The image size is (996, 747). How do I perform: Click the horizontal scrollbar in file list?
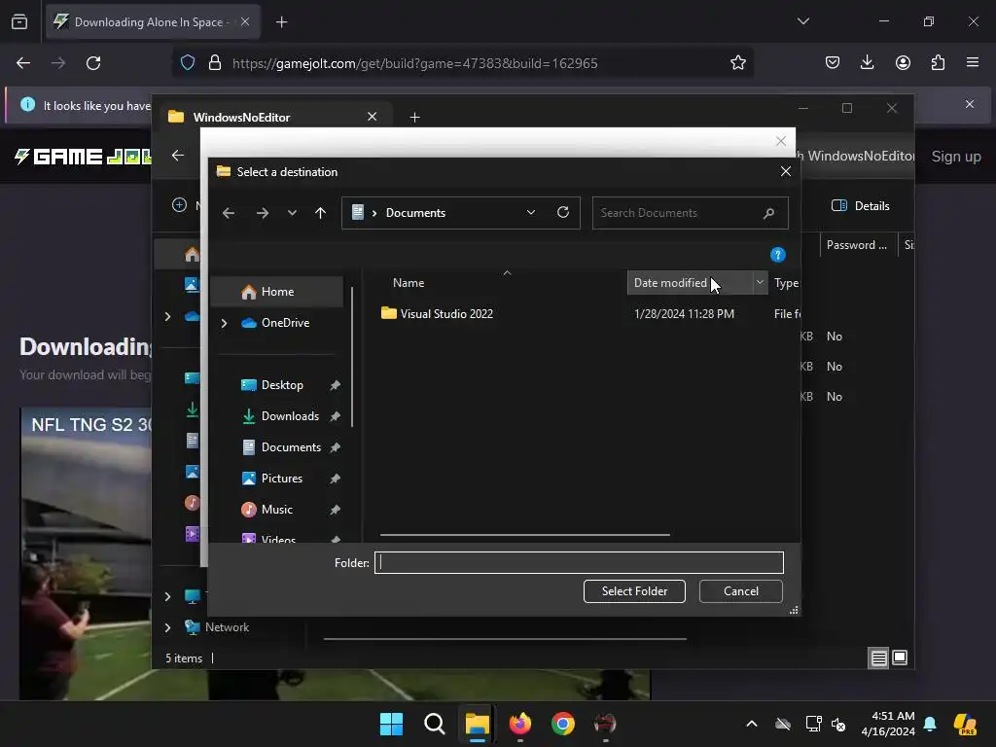click(524, 535)
